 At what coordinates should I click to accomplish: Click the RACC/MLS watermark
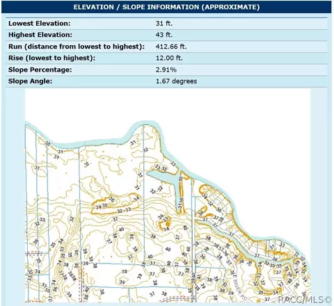coord(304,300)
